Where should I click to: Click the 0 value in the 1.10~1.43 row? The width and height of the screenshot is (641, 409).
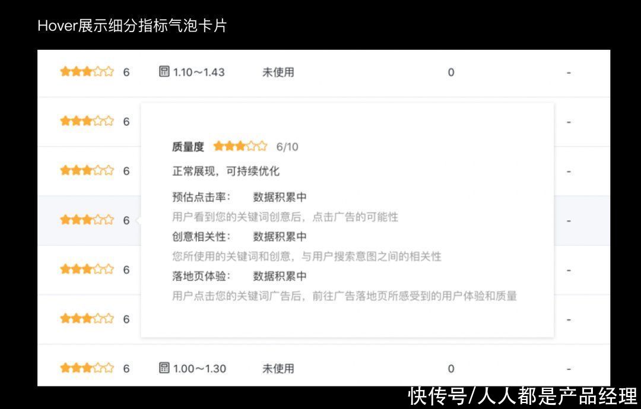click(x=451, y=72)
